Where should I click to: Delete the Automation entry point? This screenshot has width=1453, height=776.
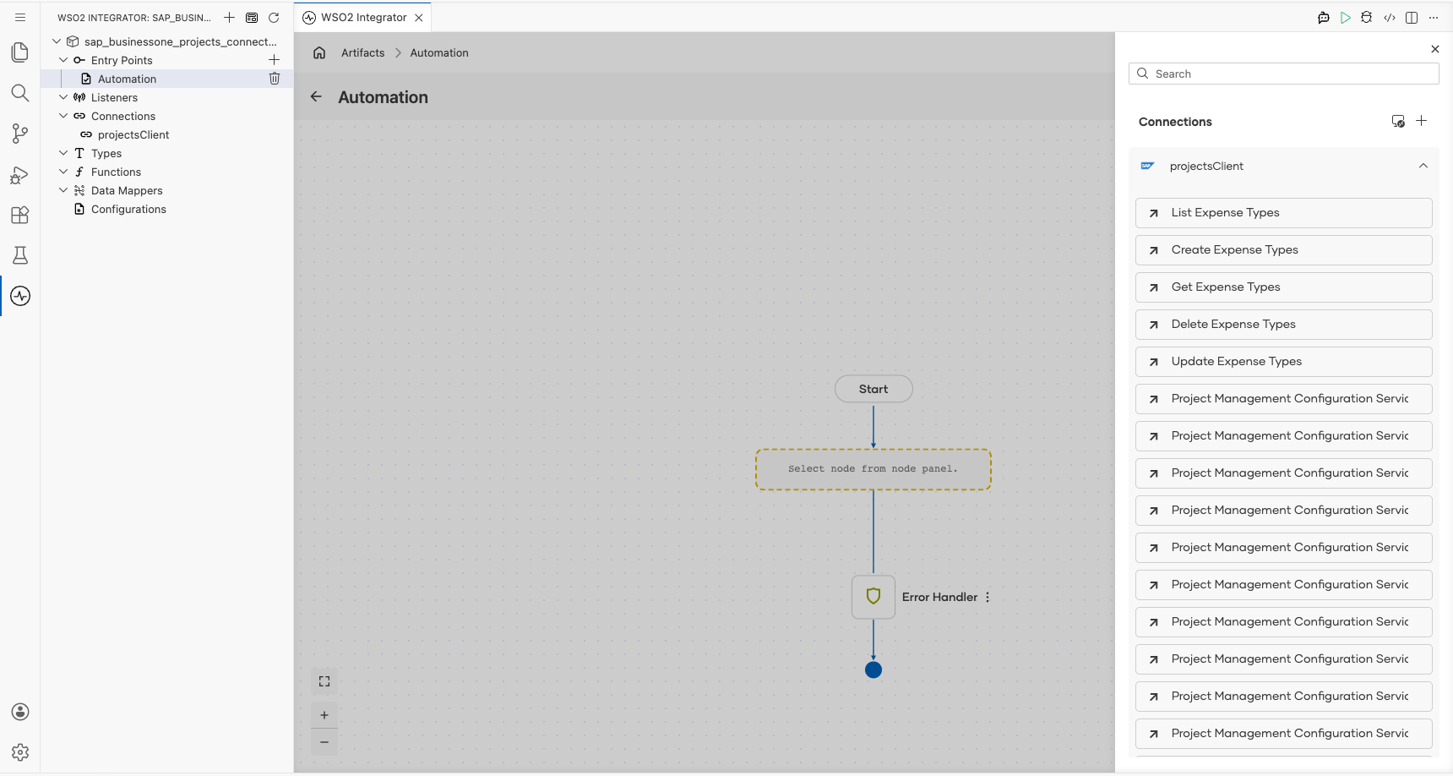click(x=275, y=79)
